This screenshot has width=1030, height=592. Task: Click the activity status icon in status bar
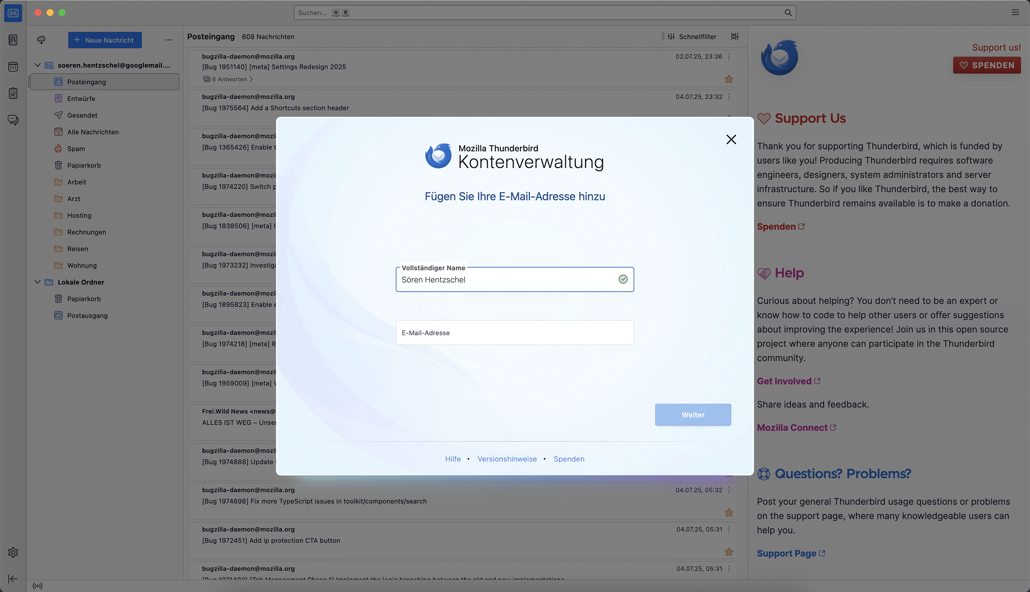tap(38, 586)
